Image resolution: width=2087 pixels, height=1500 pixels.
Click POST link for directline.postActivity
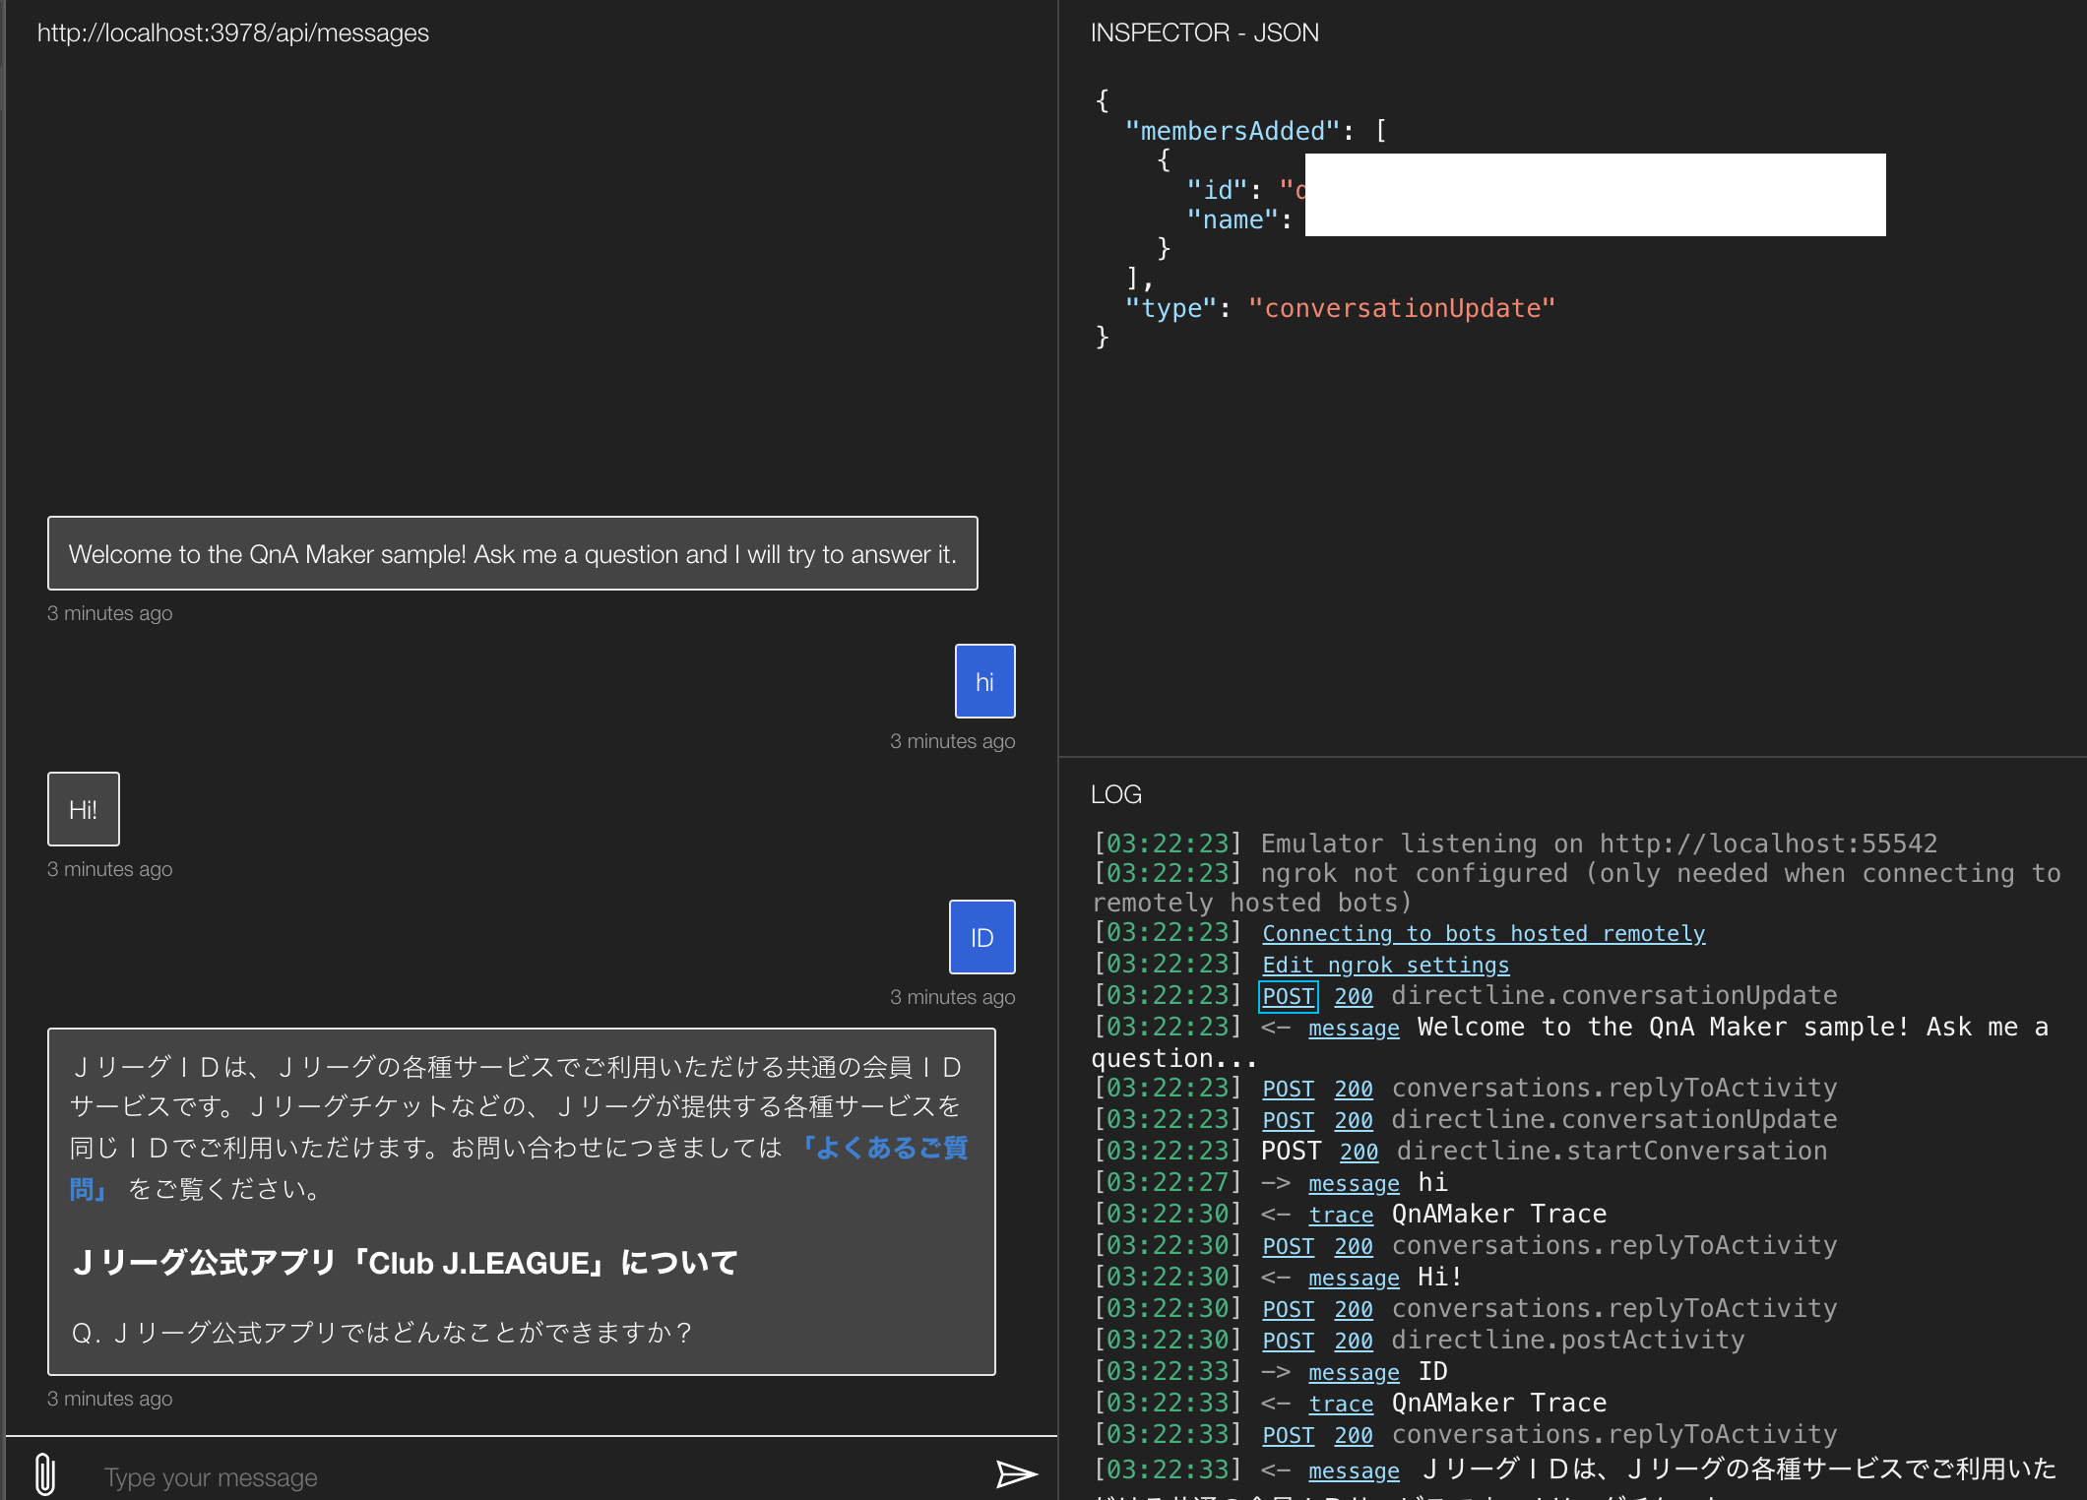[x=1288, y=1341]
